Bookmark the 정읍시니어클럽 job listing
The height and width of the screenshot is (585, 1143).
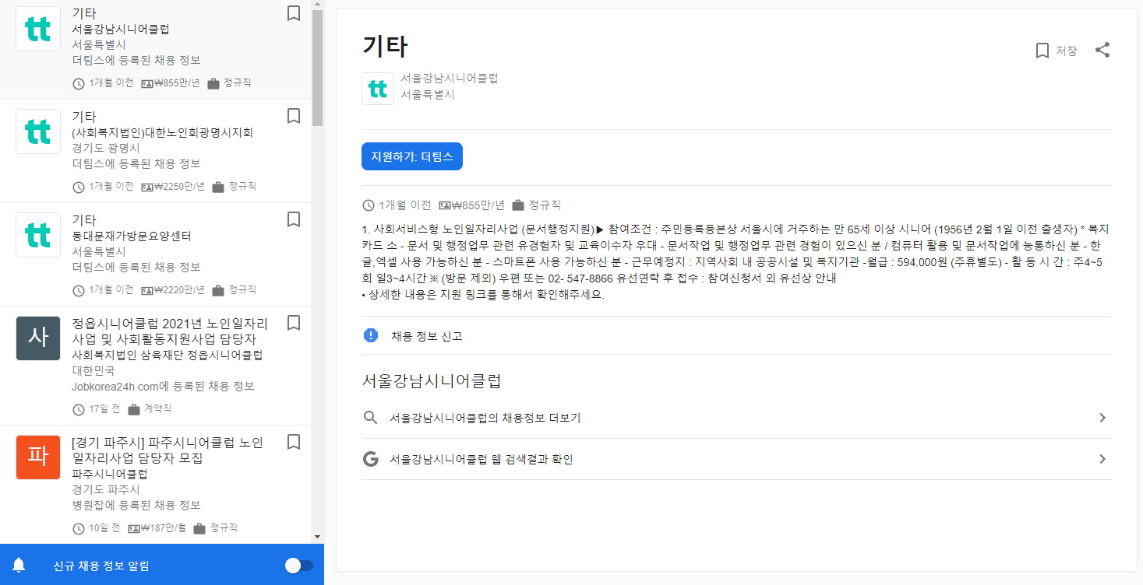pos(294,323)
